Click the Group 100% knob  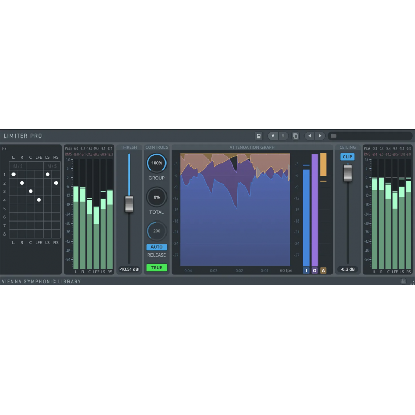click(x=156, y=163)
